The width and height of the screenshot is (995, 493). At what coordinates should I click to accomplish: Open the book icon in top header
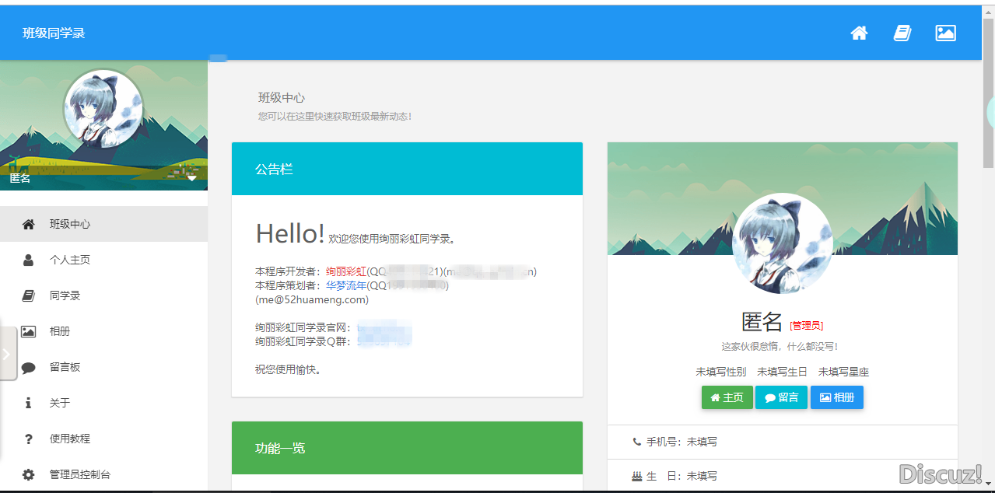(x=902, y=33)
